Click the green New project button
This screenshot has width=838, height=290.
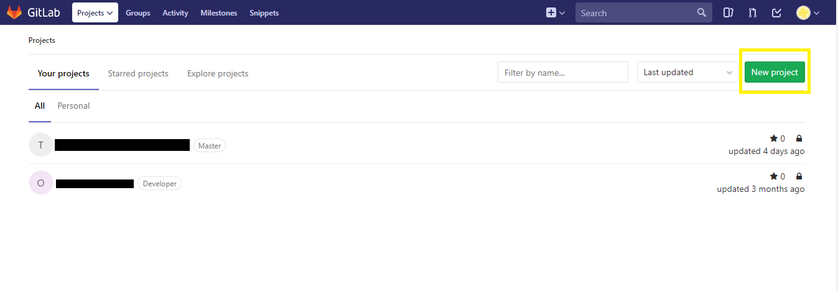(775, 72)
